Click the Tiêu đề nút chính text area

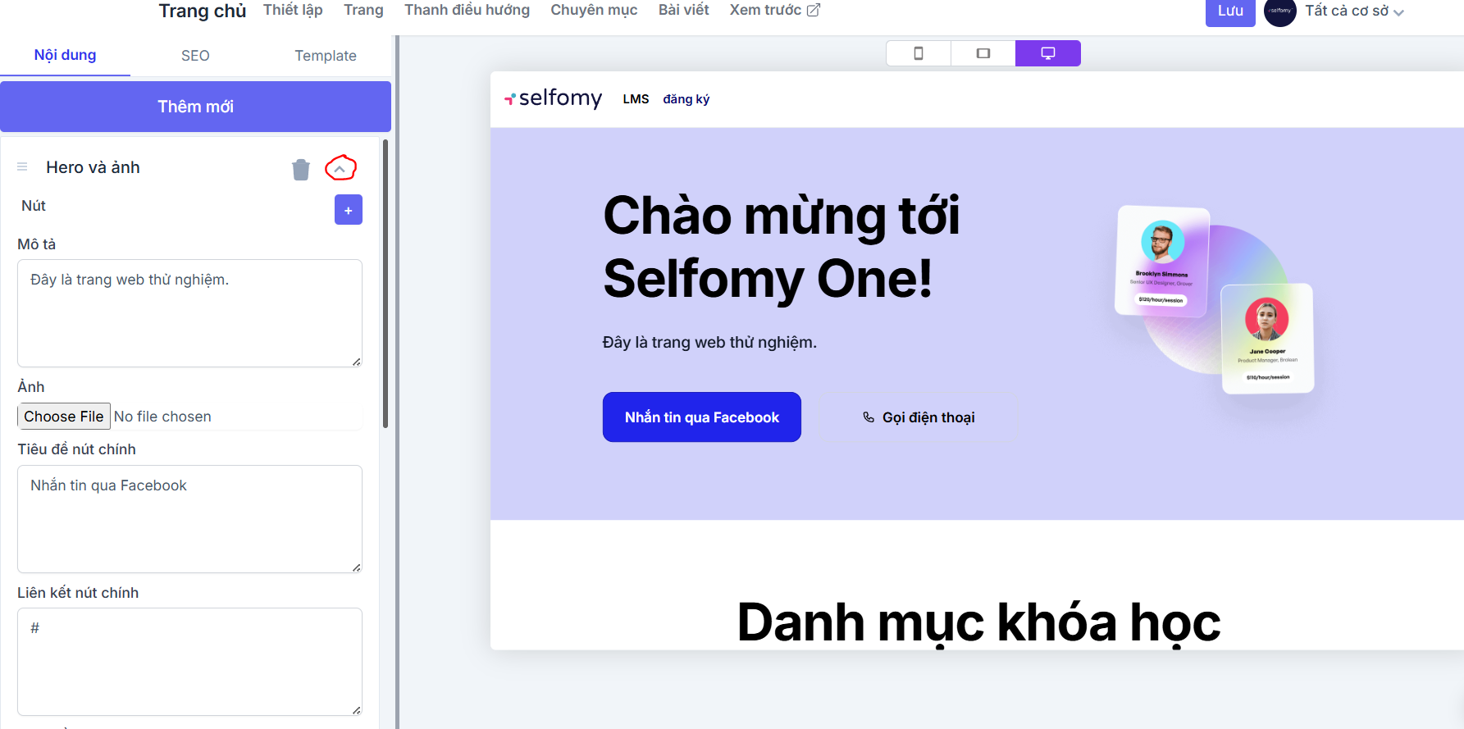pyautogui.click(x=189, y=519)
